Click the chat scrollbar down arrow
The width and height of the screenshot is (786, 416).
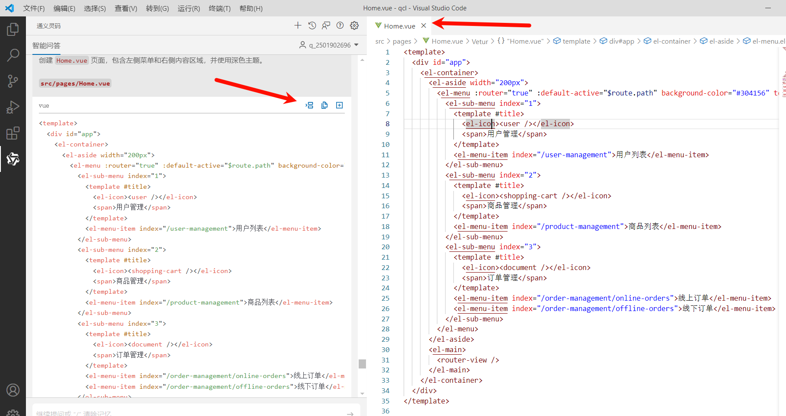(362, 394)
